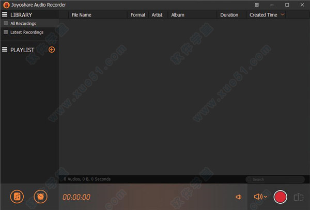Focus the Search input field

coord(275,180)
